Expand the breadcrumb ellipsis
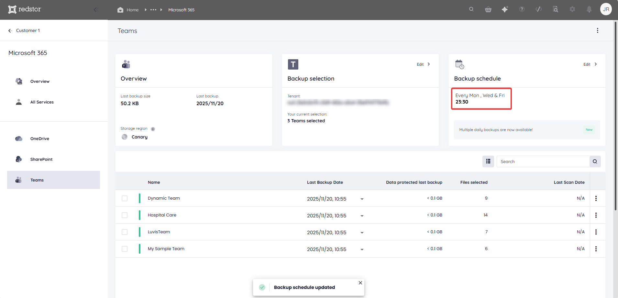This screenshot has height=298, width=618. (153, 10)
